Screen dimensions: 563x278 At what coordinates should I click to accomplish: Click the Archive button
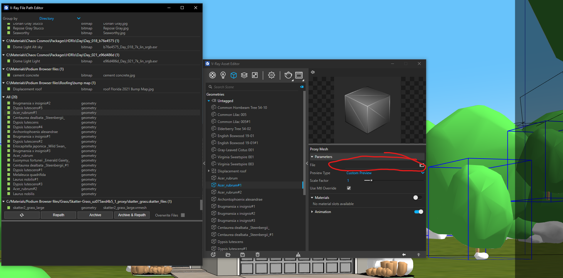click(95, 215)
